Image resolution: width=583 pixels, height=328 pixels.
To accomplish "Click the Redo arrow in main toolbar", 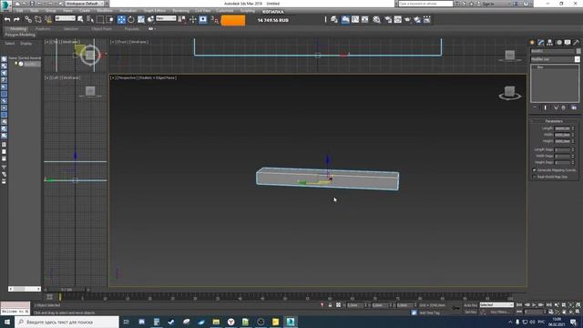I will pos(16,20).
